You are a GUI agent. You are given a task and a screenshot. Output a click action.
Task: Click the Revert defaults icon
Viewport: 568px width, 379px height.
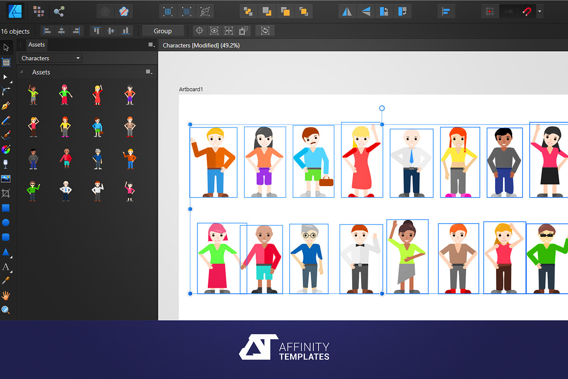tap(123, 11)
